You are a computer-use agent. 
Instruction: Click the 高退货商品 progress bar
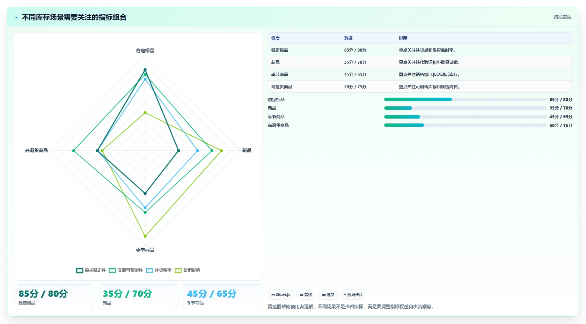[x=465, y=125]
